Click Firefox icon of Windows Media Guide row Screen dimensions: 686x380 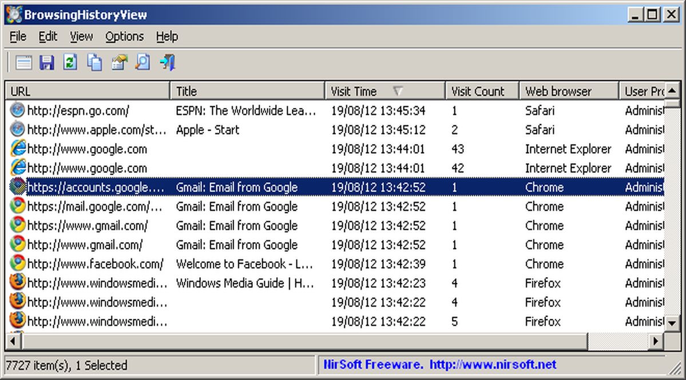click(x=18, y=283)
